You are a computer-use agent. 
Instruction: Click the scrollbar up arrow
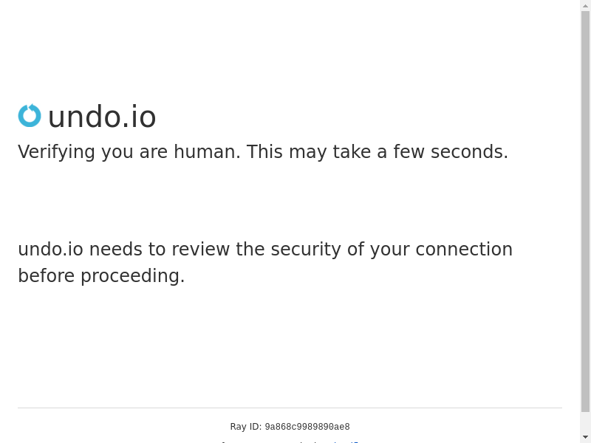[586, 5]
